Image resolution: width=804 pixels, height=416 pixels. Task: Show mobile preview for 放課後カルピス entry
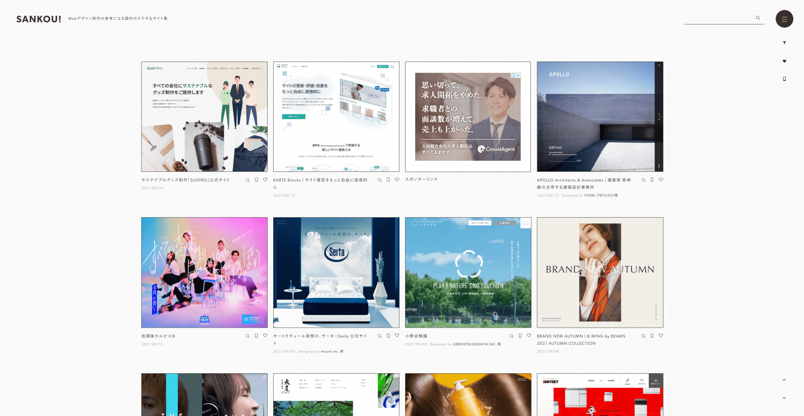pyautogui.click(x=256, y=336)
